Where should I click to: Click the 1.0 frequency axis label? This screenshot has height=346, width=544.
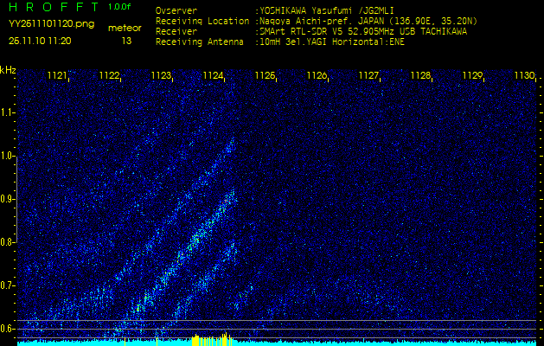click(7, 156)
